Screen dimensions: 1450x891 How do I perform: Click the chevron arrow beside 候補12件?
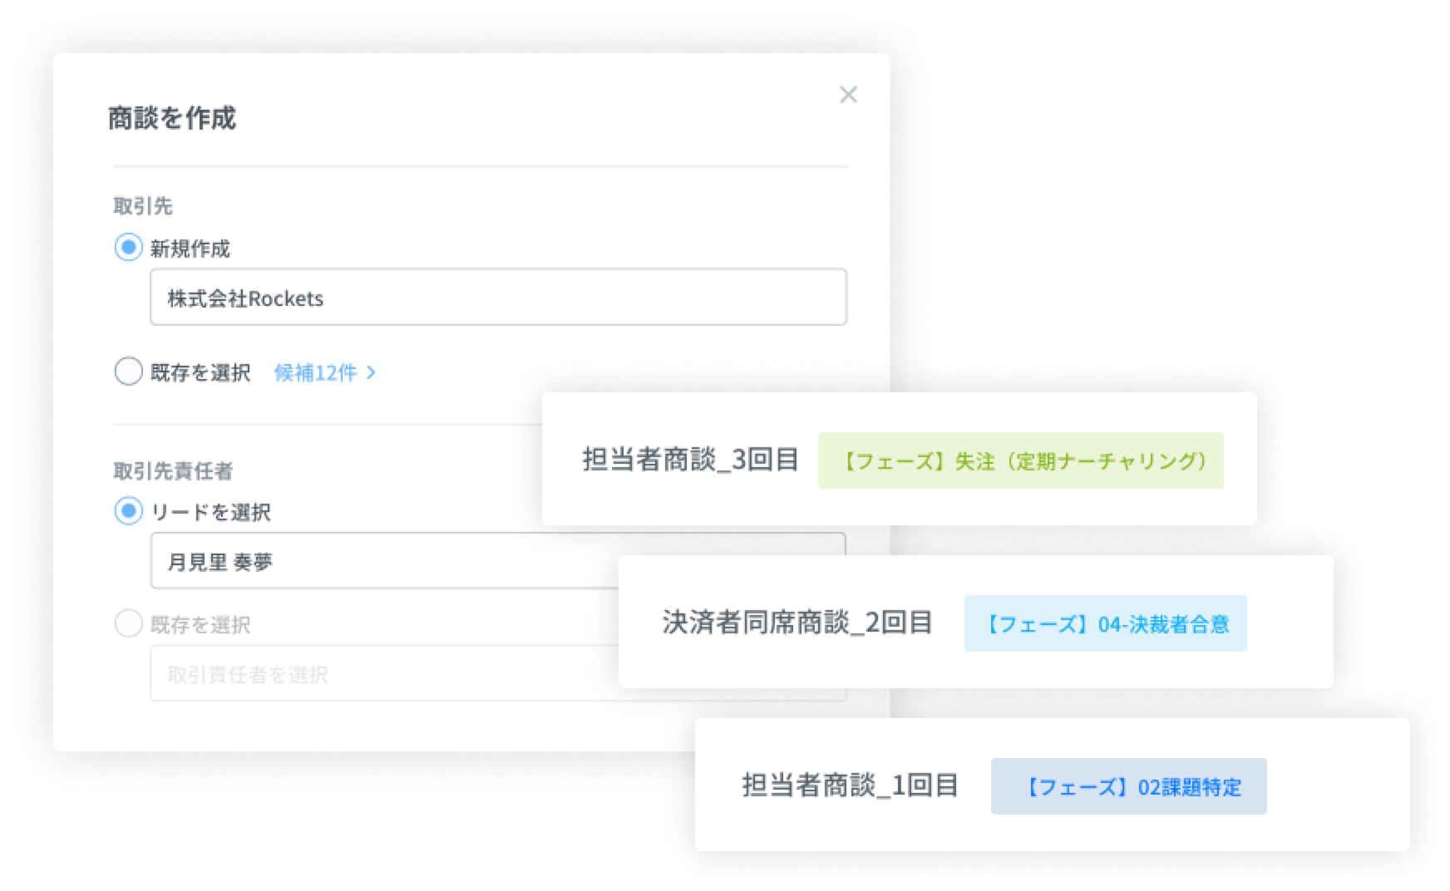(x=371, y=372)
